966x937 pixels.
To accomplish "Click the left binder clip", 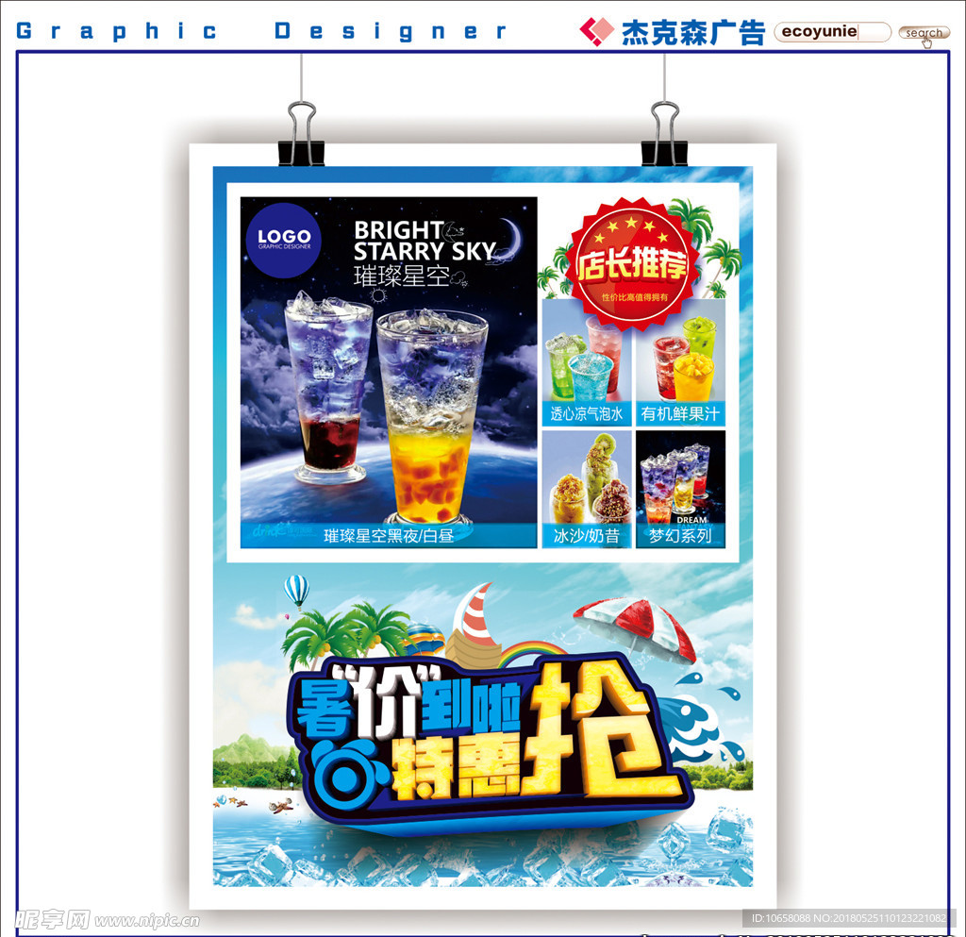I will coord(302,134).
